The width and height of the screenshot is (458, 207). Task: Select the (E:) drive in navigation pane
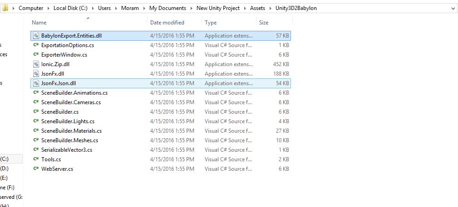point(4,178)
